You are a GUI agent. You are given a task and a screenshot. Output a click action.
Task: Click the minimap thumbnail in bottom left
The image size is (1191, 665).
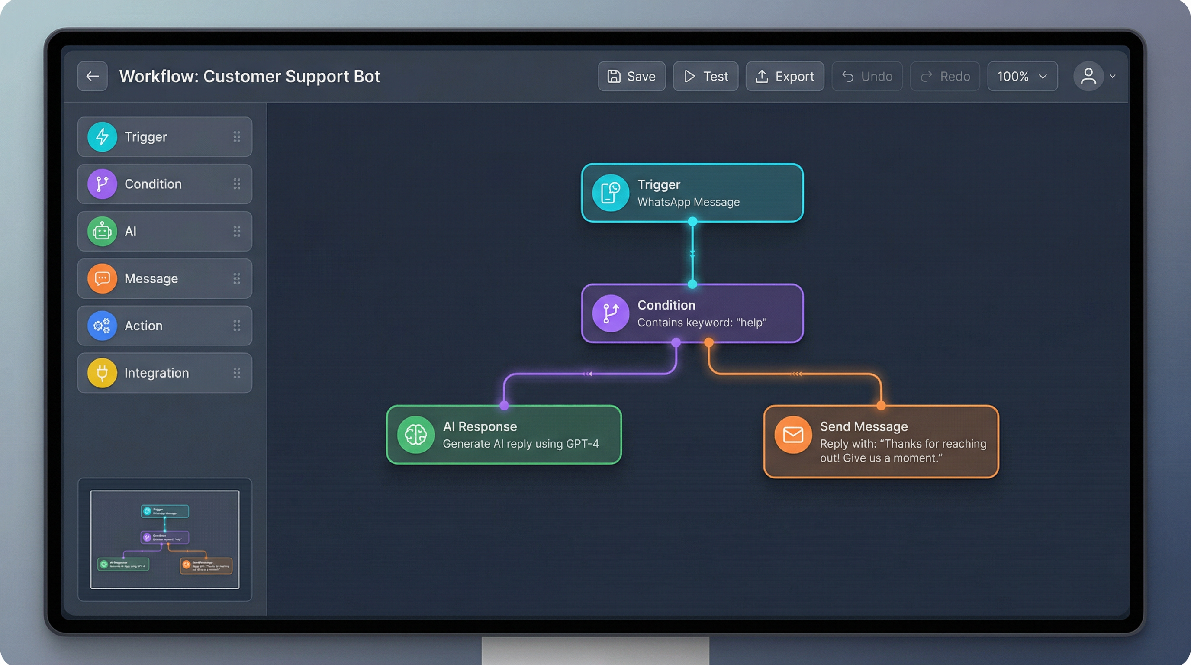pos(164,538)
